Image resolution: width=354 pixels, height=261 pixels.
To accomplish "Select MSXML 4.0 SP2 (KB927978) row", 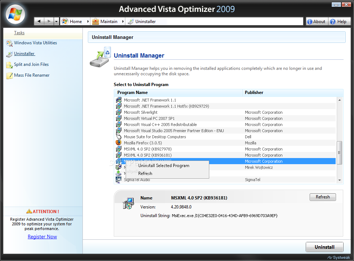I will pyautogui.click(x=225, y=149).
